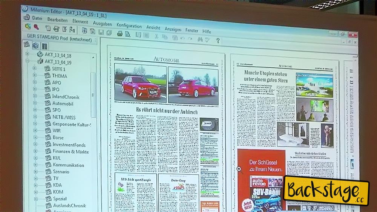The image size is (377, 212).
Task: Click the Automobil page icon in tree
Action: [x=48, y=103]
